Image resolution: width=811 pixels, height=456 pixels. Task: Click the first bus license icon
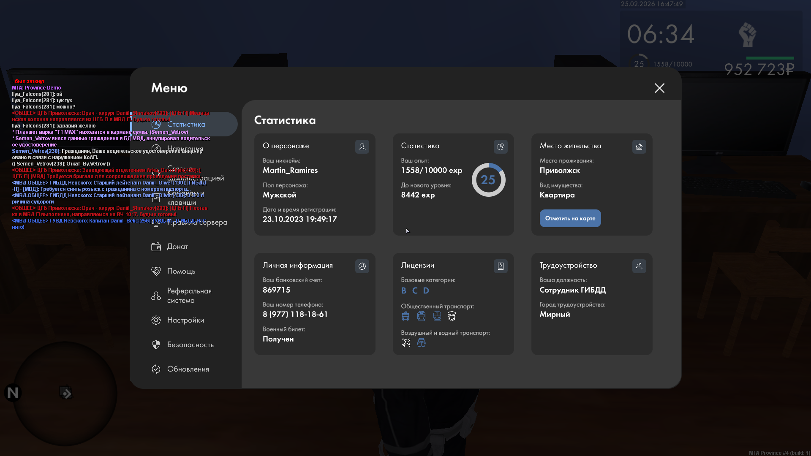tap(405, 316)
